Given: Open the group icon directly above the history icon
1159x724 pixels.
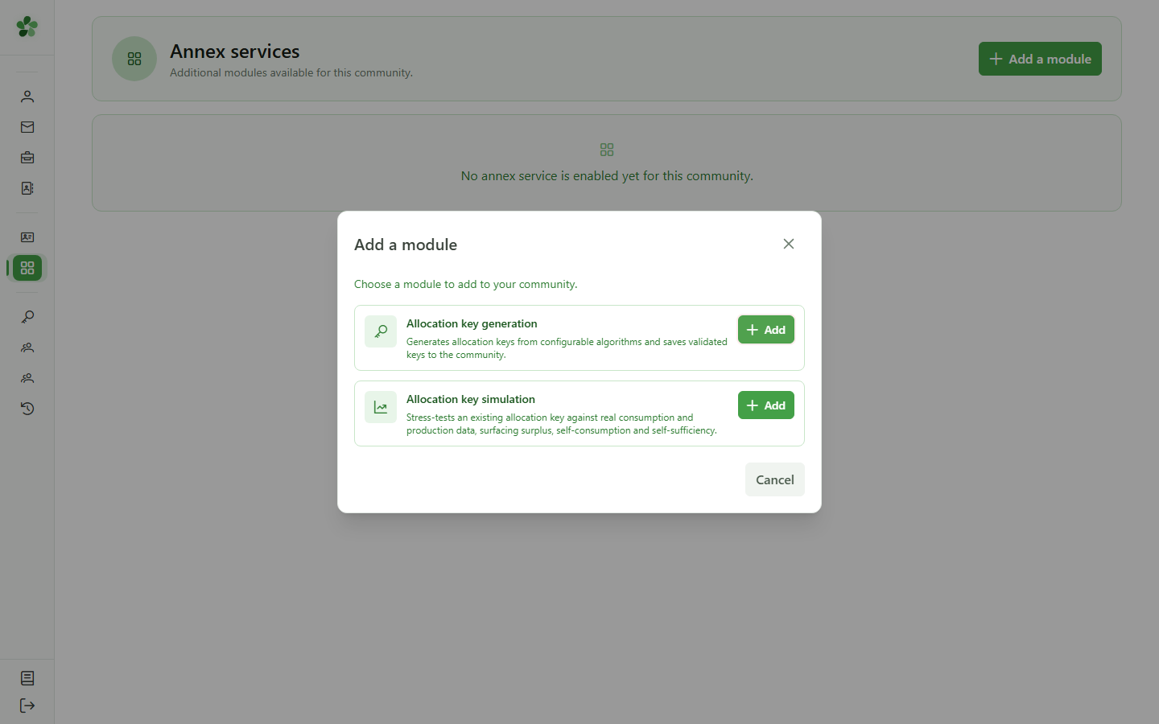Looking at the screenshot, I should pos(27,378).
